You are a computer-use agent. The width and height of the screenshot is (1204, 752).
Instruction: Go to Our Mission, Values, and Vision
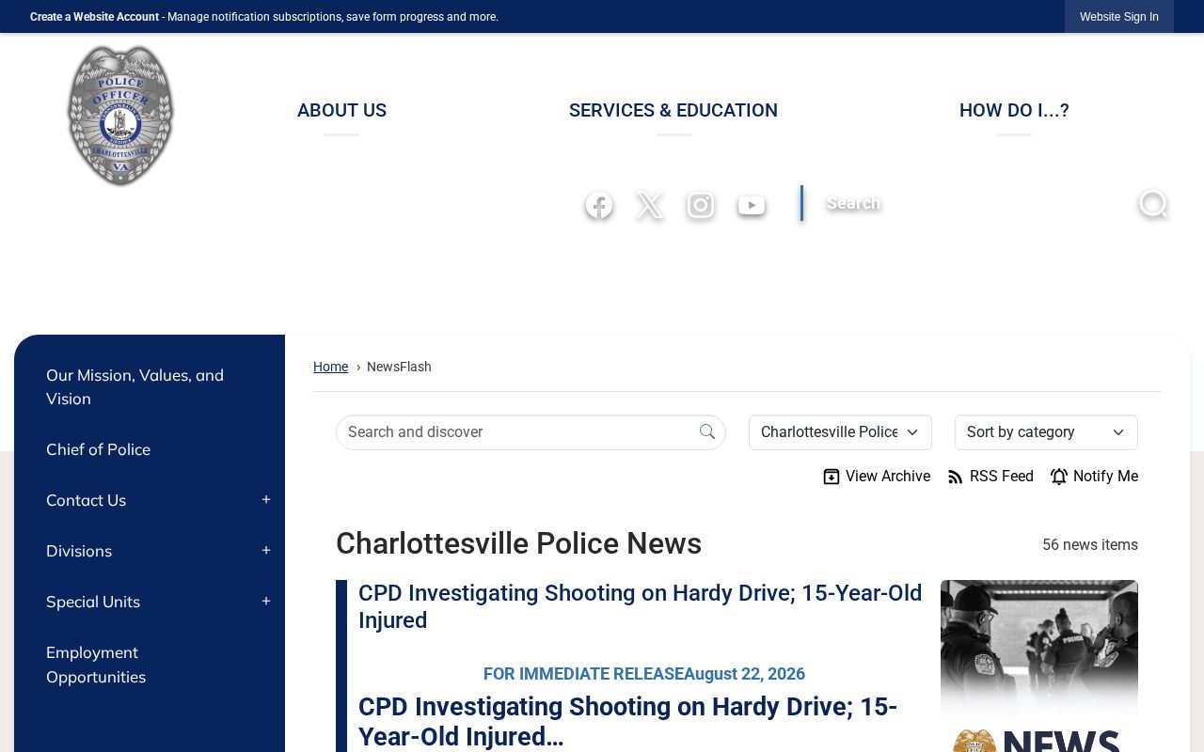point(135,386)
